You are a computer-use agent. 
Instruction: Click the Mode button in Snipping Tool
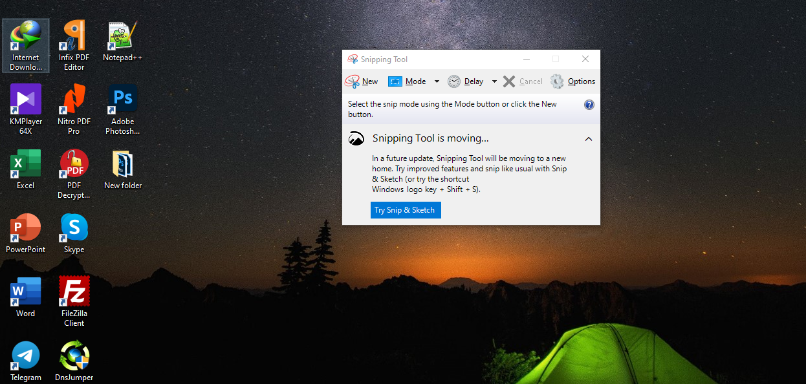pos(407,81)
